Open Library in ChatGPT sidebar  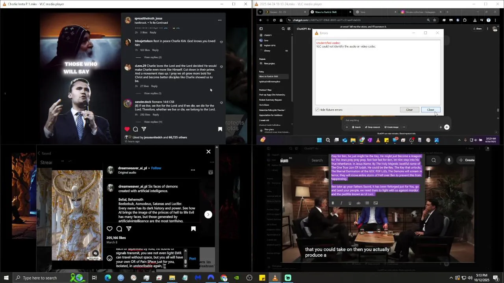[x=267, y=51]
